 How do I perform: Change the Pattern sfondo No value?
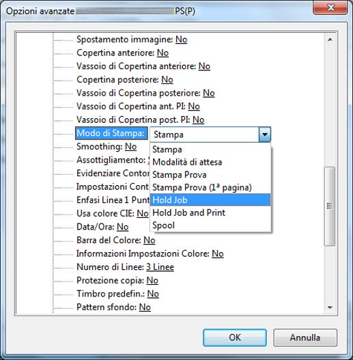click(145, 307)
